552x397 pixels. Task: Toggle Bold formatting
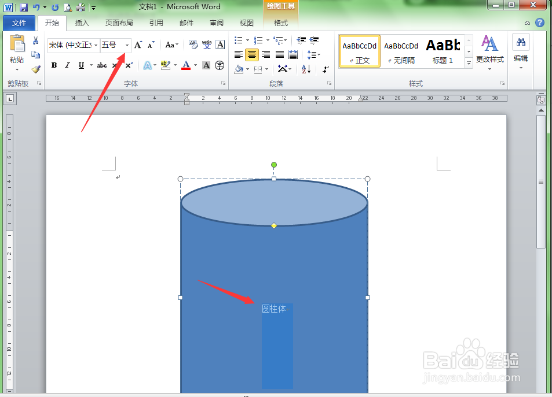[54, 65]
